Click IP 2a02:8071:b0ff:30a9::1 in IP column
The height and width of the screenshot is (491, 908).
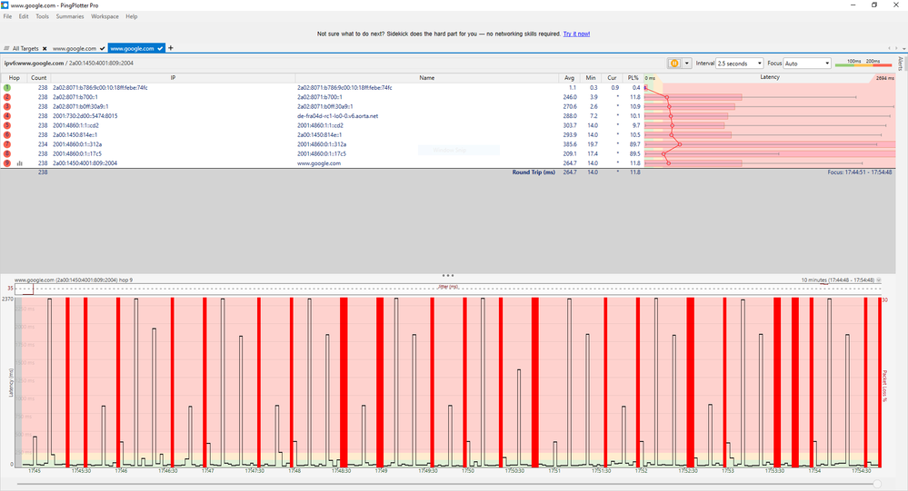(x=81, y=106)
